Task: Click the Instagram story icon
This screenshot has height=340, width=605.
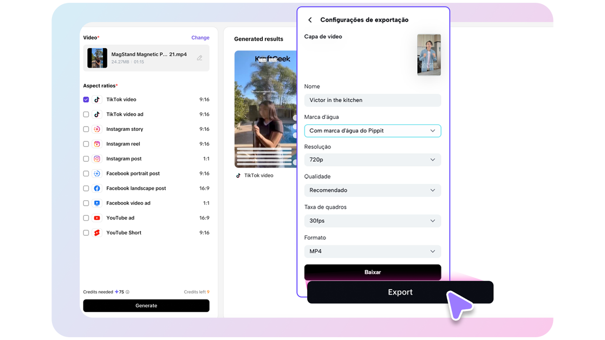Action: (97, 129)
